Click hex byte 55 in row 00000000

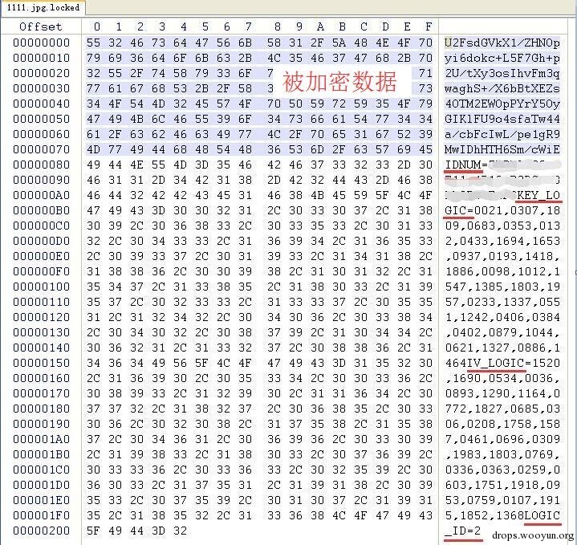(93, 43)
